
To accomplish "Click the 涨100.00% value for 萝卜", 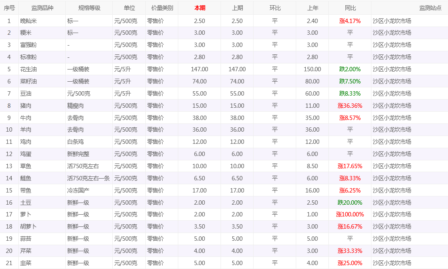I will click(x=350, y=214).
